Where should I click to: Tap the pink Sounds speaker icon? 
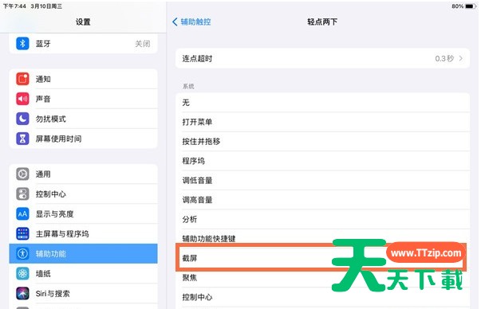(22, 99)
